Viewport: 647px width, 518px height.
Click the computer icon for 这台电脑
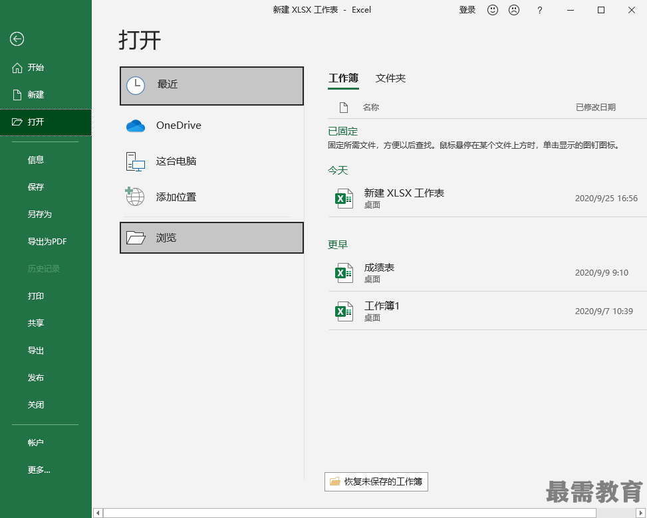point(136,161)
